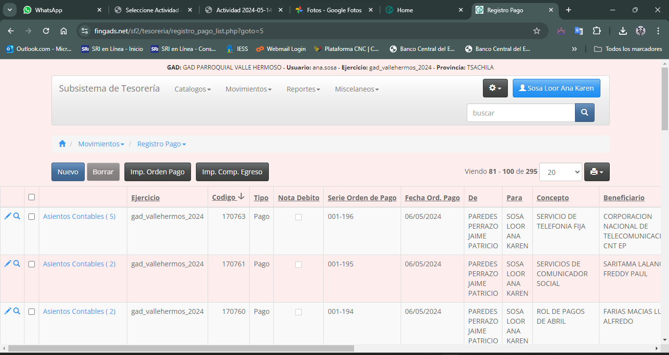Open the browser extensions puzzle icon

597,31
